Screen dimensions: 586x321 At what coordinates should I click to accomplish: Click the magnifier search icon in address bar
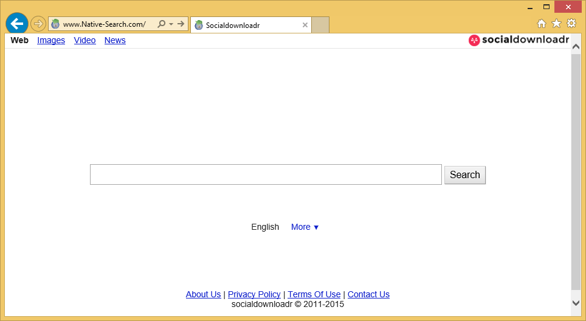(x=162, y=24)
